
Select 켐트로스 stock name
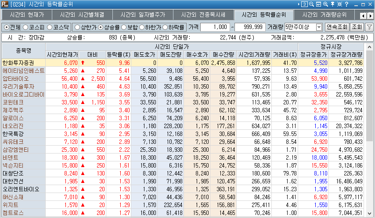click(13, 213)
